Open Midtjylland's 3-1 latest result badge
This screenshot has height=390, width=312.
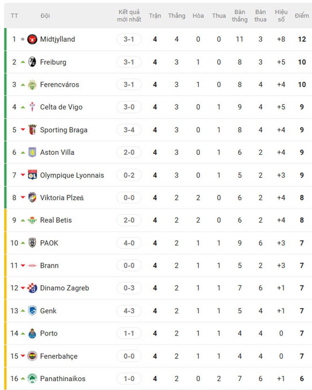(x=129, y=39)
